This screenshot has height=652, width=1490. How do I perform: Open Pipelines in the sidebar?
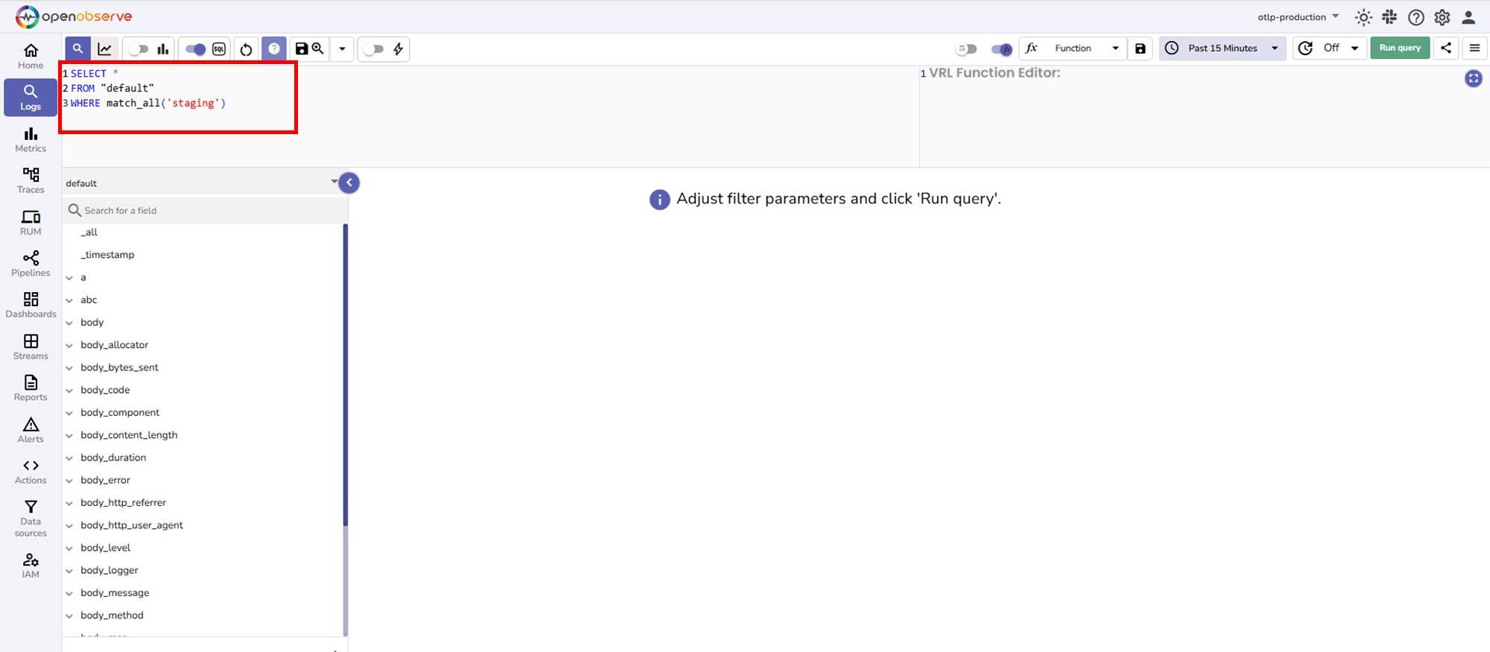(31, 265)
